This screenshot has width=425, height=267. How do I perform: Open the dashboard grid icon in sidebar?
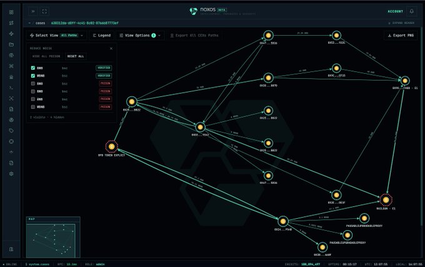tap(11, 13)
